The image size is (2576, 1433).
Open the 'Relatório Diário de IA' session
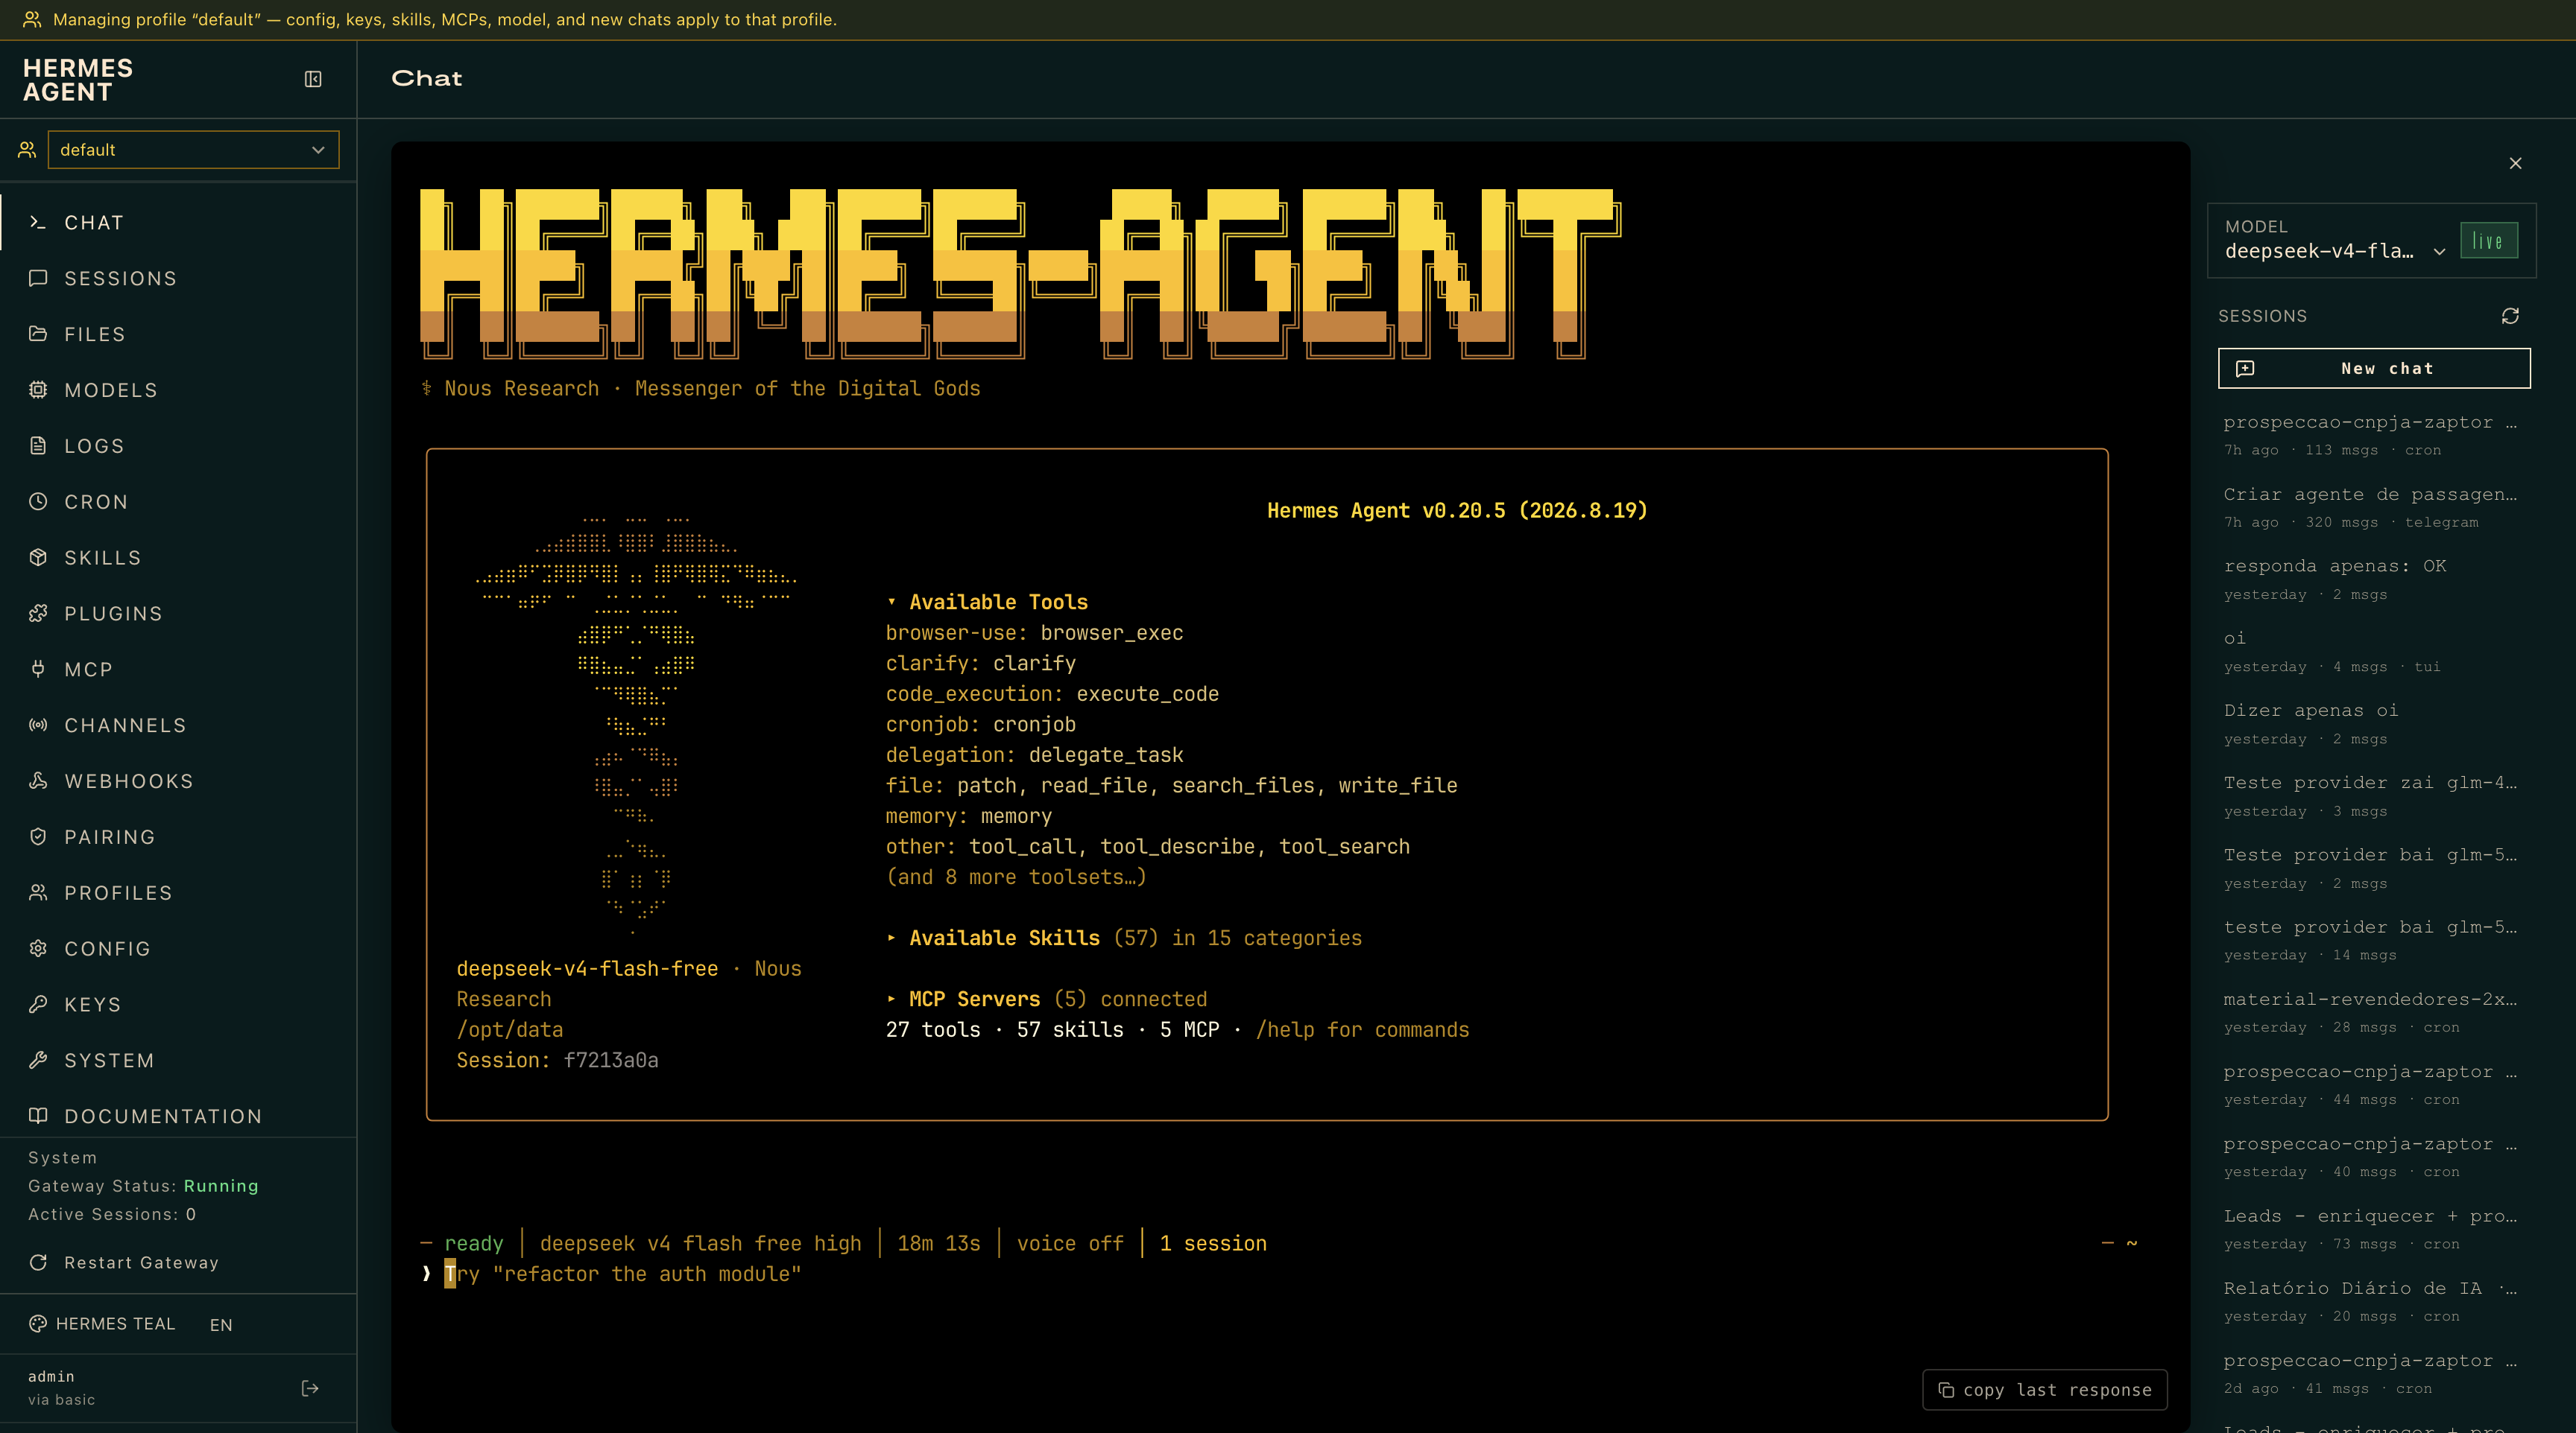(x=2370, y=1301)
